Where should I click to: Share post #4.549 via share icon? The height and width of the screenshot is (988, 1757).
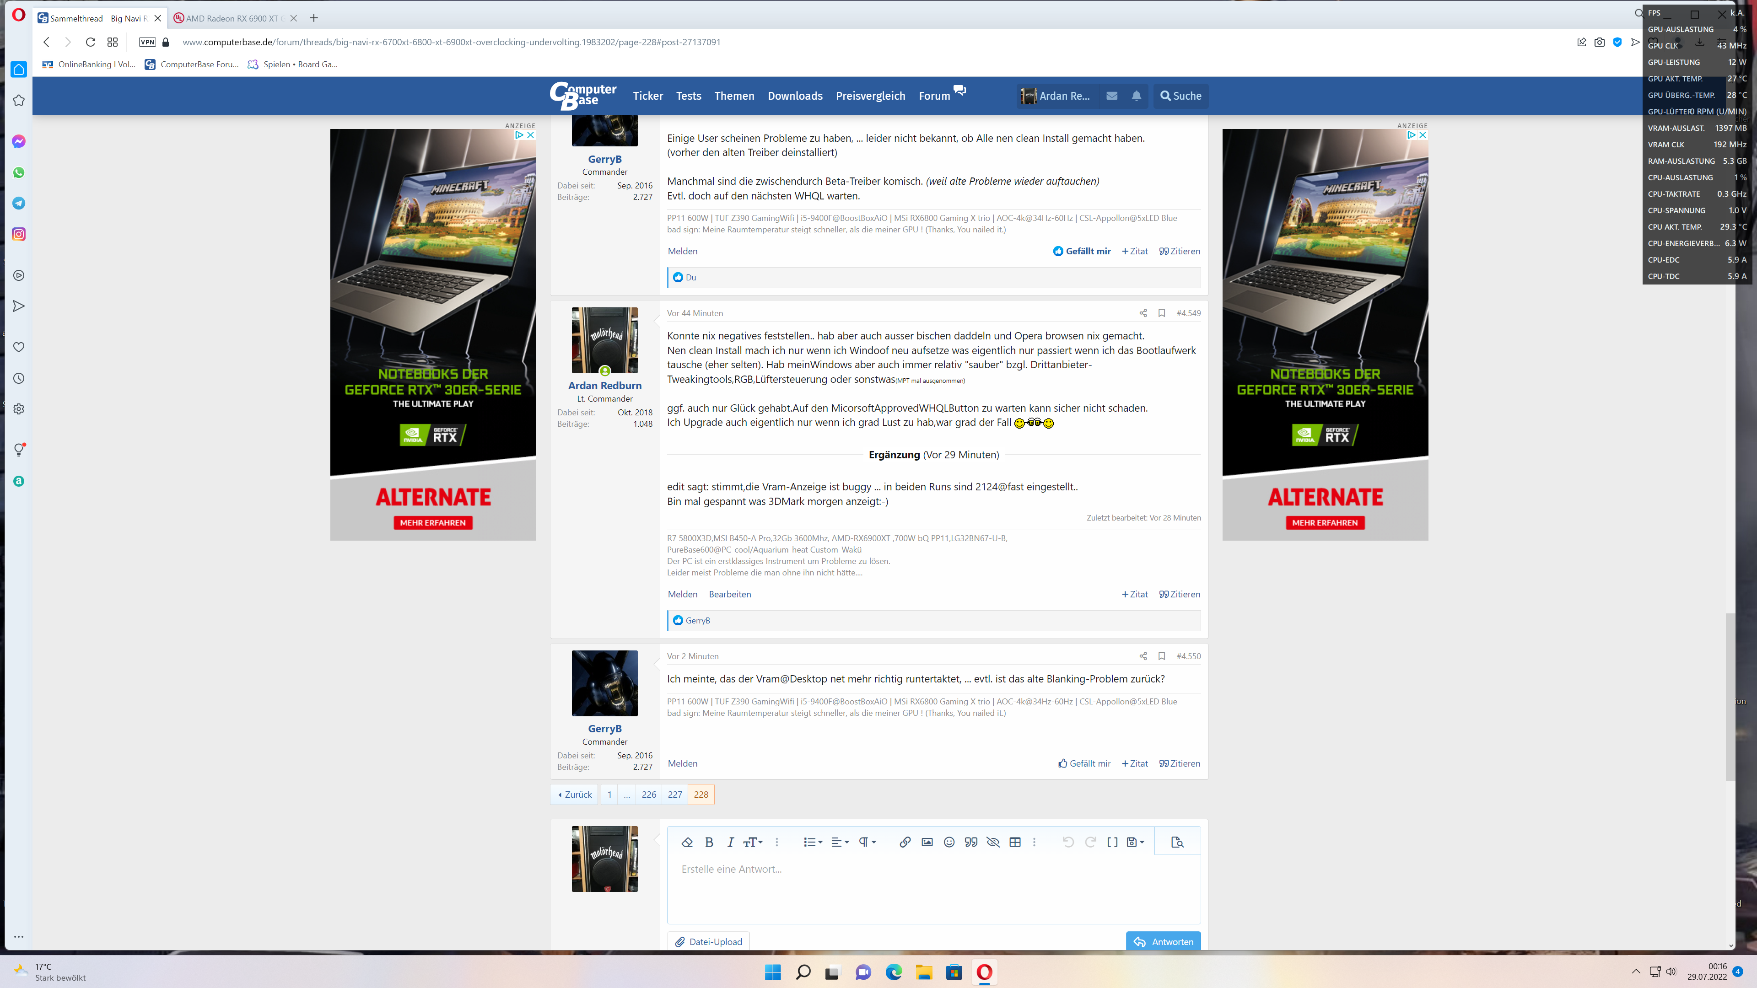pos(1143,313)
